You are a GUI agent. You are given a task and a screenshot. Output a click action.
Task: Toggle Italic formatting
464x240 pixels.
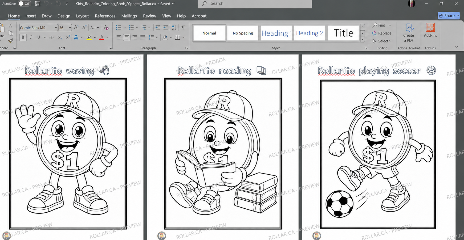(31, 37)
